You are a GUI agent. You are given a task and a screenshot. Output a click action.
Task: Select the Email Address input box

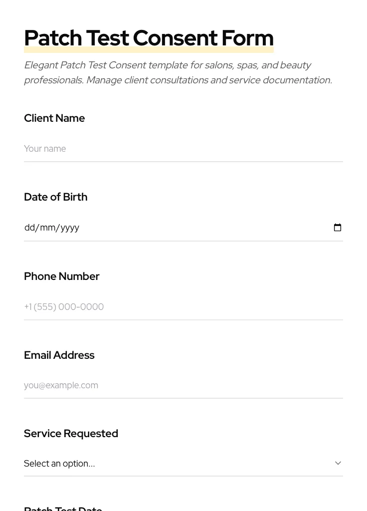183,385
